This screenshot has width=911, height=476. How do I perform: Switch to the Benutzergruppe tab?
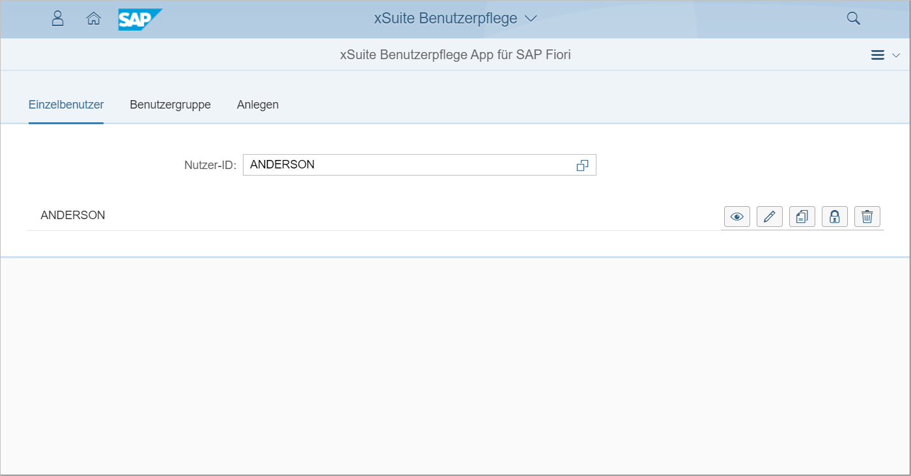[170, 105]
